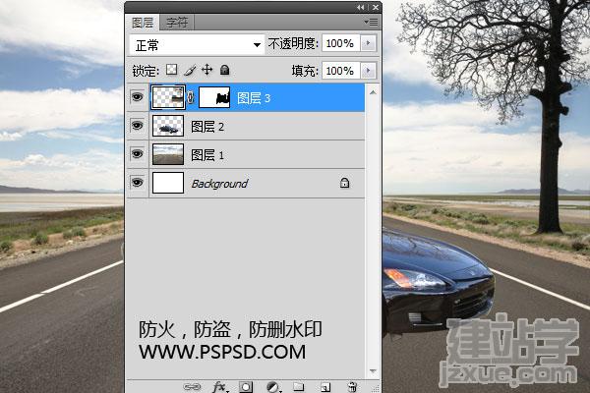
Task: Switch to the 图层 tab
Action: (x=143, y=23)
